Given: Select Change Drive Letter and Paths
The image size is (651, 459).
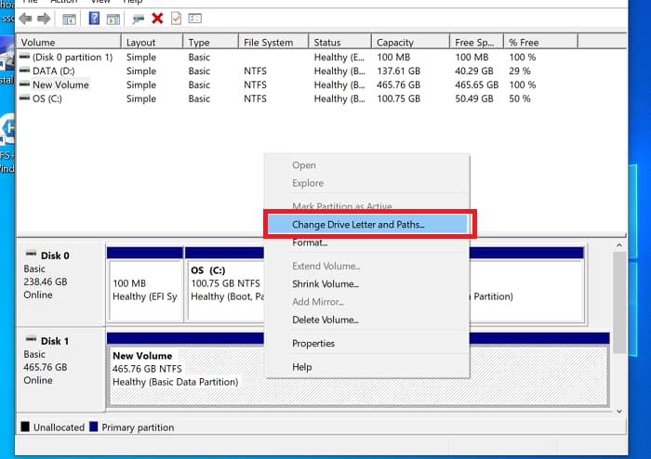Looking at the screenshot, I should pos(358,225).
